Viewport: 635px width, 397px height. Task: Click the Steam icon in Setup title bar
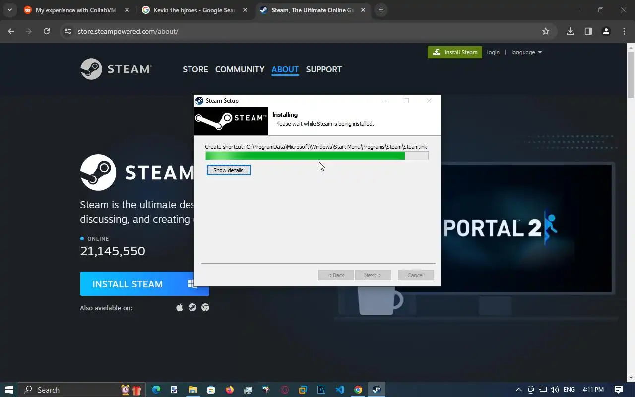pyautogui.click(x=199, y=101)
